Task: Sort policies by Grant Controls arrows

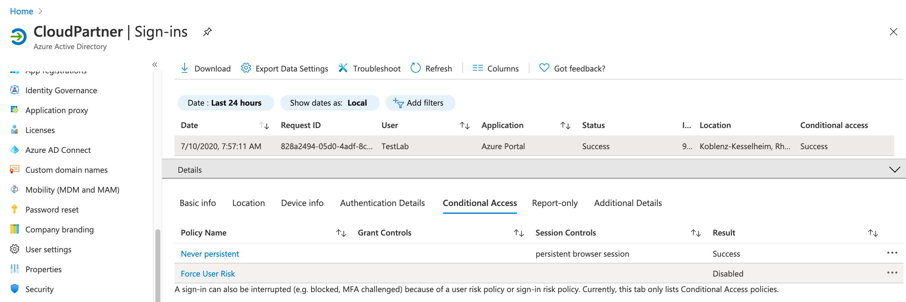Action: pos(519,233)
